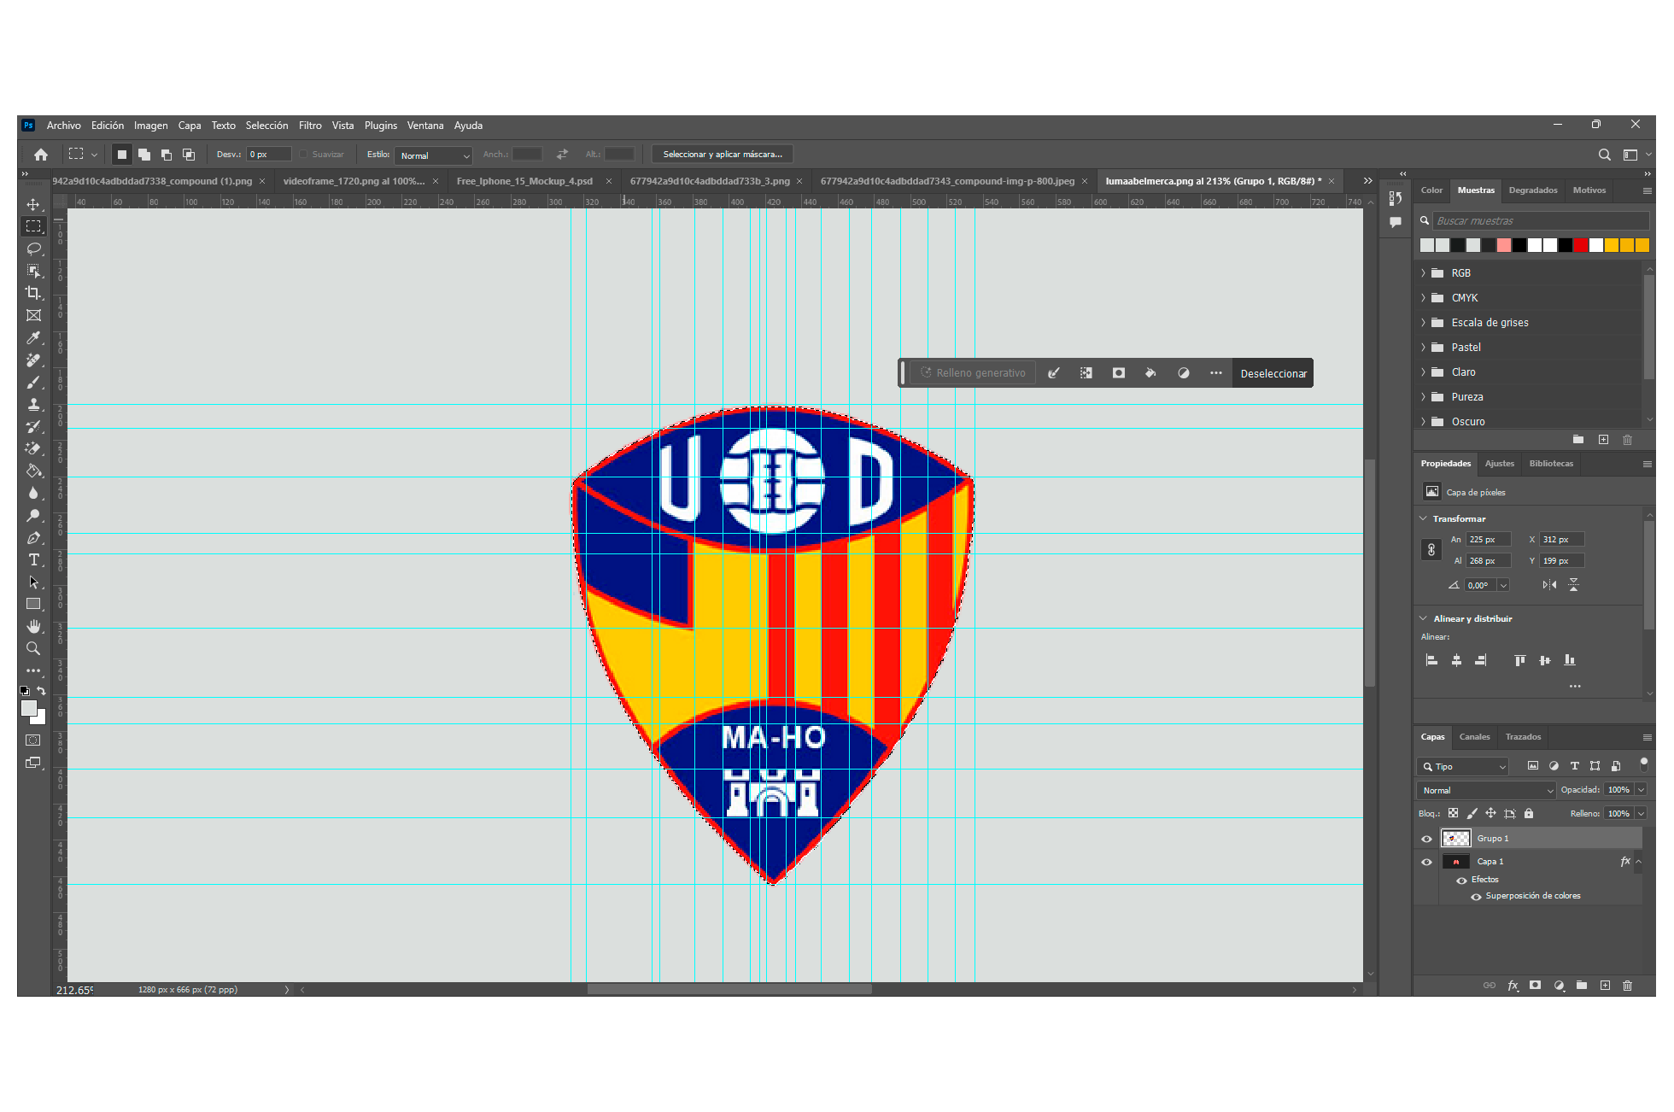Click the background color swatch
The height and width of the screenshot is (1112, 1674).
39,718
